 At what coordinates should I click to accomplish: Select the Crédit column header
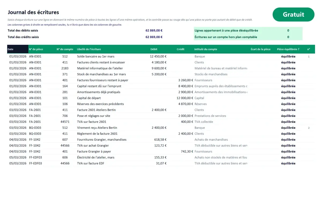click(181, 49)
